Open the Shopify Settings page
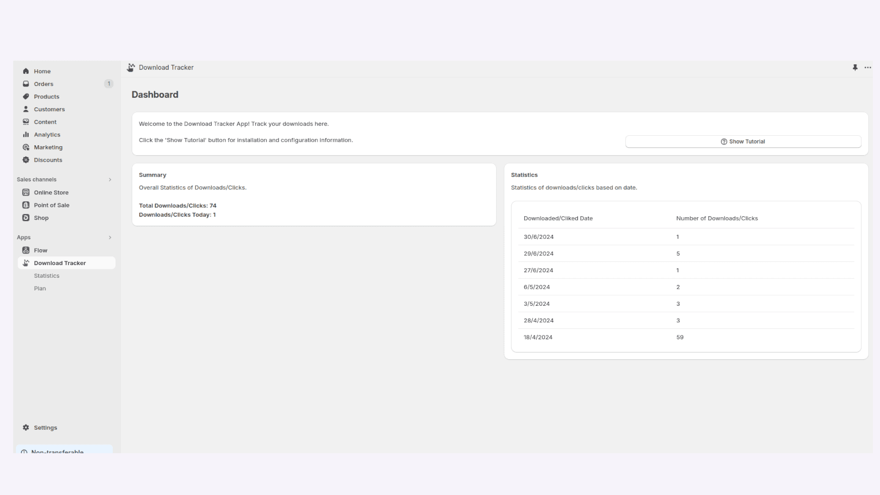Viewport: 880px width, 495px height. (x=45, y=427)
